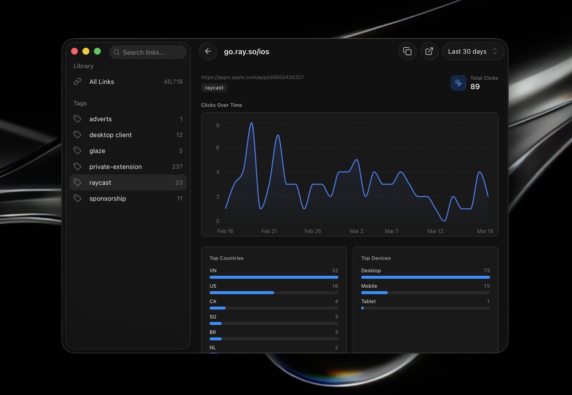Click the Top Countries heading
The image size is (572, 395).
[x=226, y=258]
